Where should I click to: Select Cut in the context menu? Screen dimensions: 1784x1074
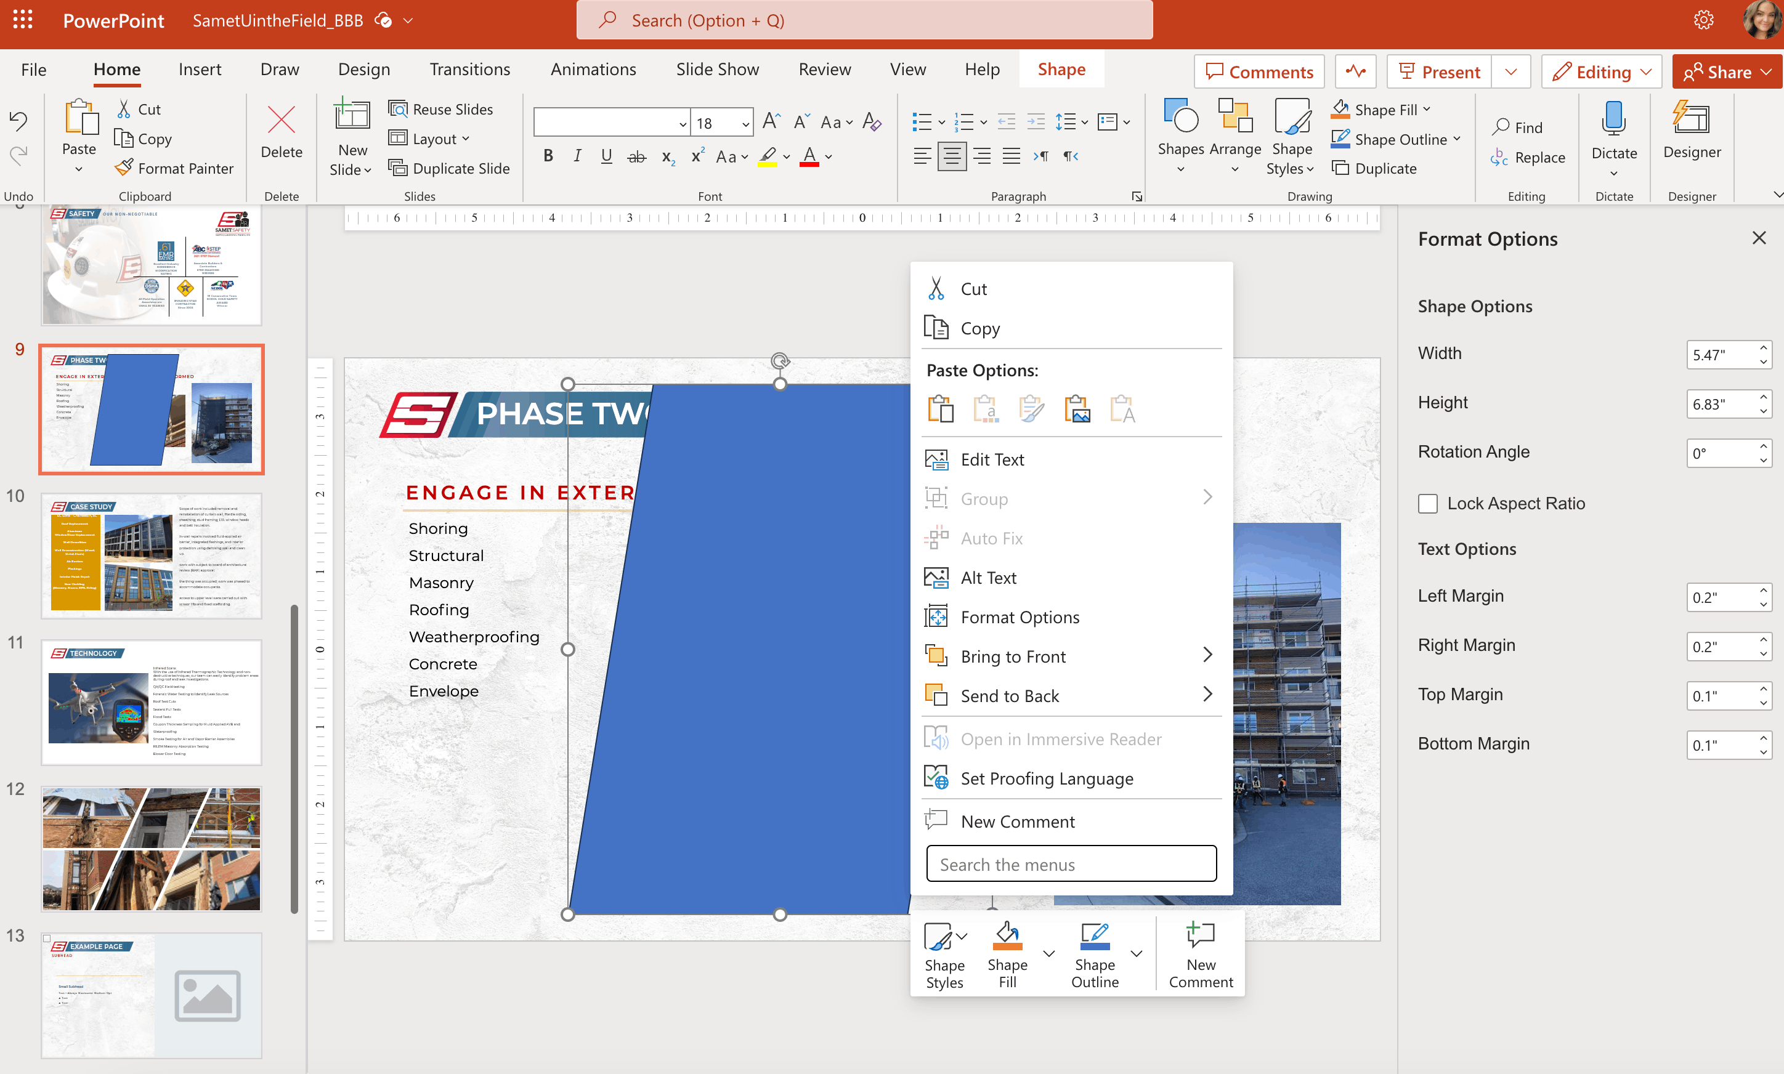point(973,289)
